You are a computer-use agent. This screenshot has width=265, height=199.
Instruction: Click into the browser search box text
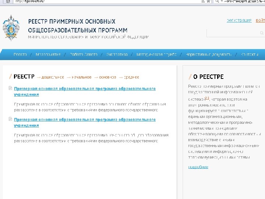tap(244, 1)
